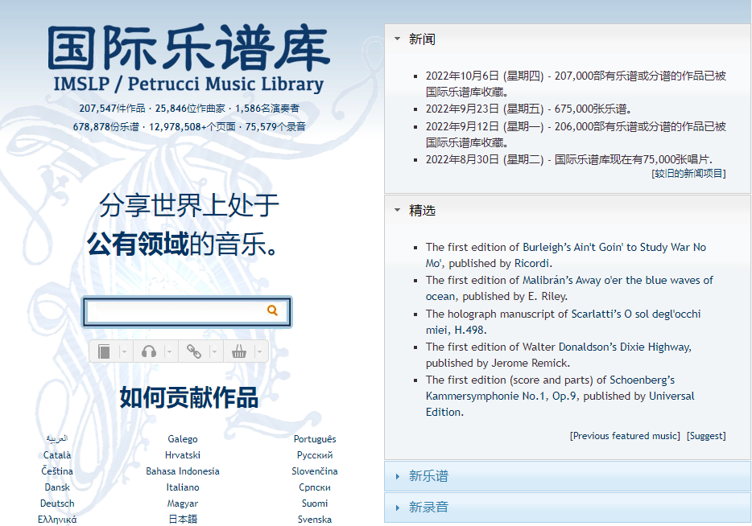This screenshot has height=526, width=752.
Task: Click the Suggest link
Action: [x=706, y=436]
